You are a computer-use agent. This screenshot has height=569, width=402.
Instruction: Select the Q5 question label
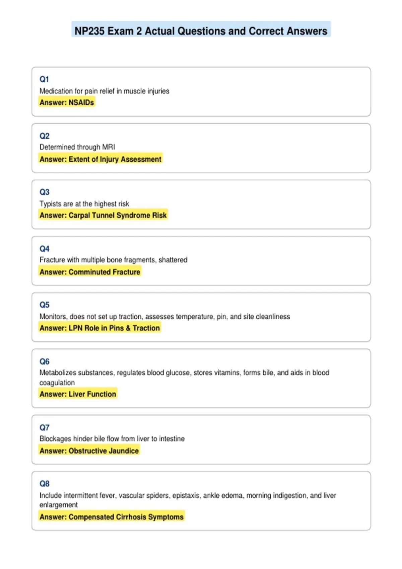pos(44,305)
